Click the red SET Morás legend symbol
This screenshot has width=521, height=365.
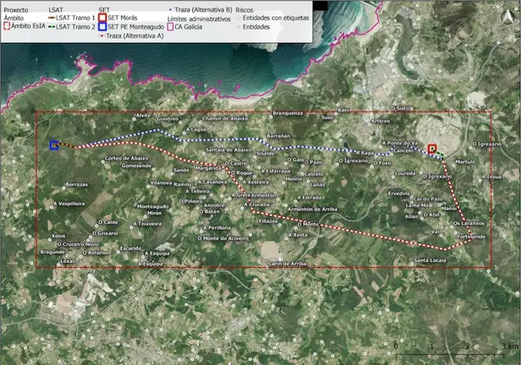(103, 15)
